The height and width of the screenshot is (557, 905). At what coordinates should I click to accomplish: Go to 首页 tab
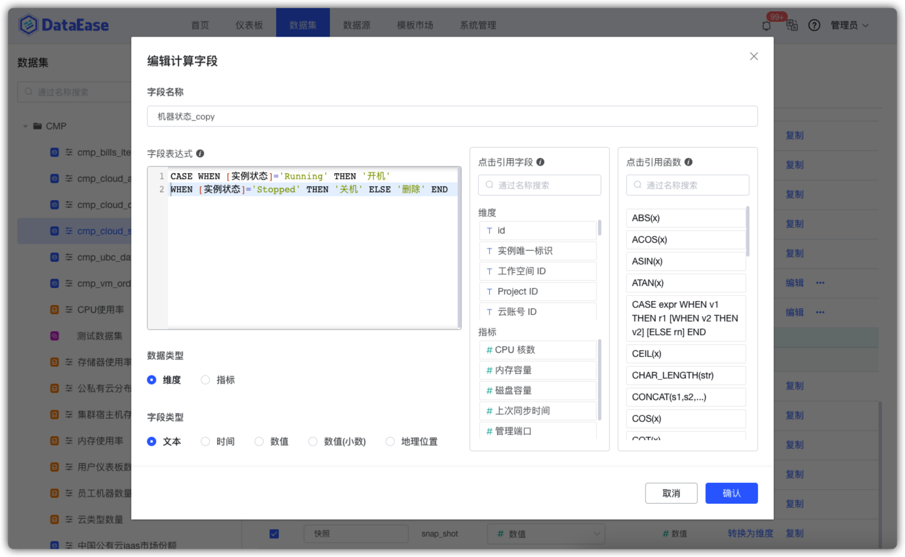pos(200,25)
